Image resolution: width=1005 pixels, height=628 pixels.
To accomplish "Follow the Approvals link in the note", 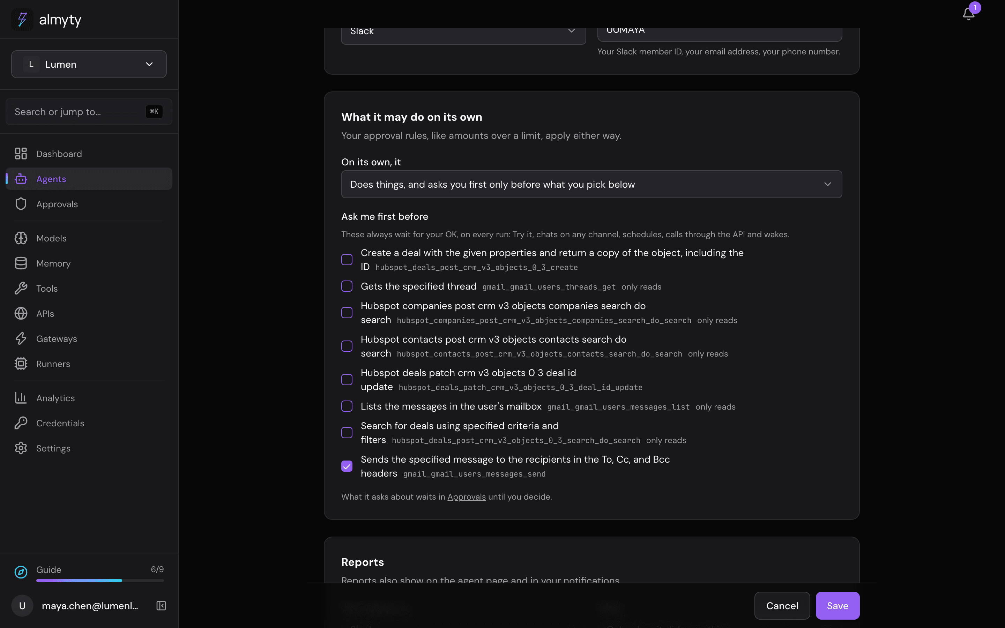I will [466, 497].
